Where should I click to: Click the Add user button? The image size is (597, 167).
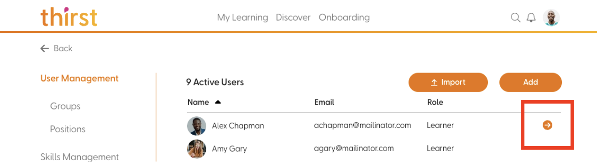[530, 83]
